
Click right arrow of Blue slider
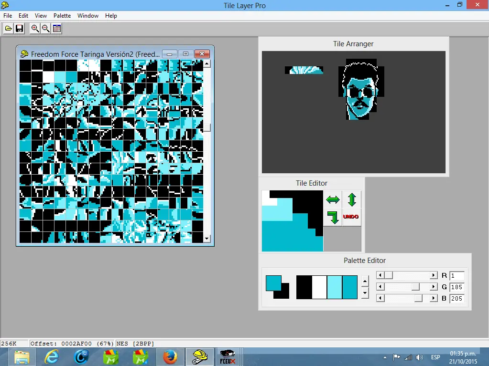(433, 298)
